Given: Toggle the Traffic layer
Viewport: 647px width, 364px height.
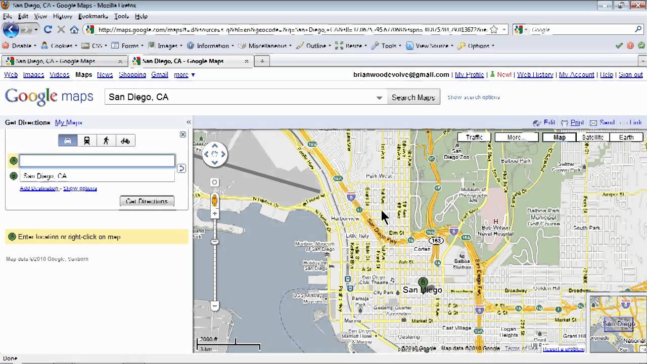Looking at the screenshot, I should pyautogui.click(x=474, y=137).
